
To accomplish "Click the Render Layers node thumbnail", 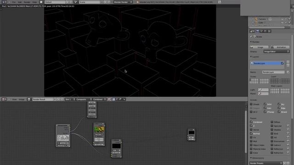I will (x=63, y=138).
